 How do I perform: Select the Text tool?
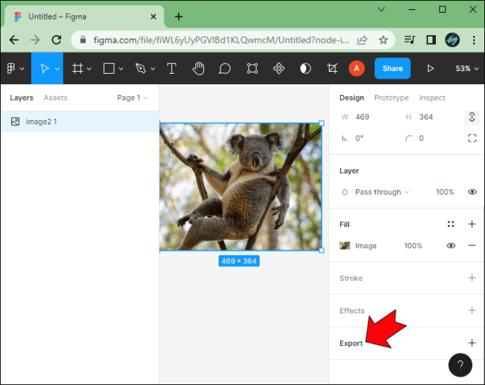172,68
